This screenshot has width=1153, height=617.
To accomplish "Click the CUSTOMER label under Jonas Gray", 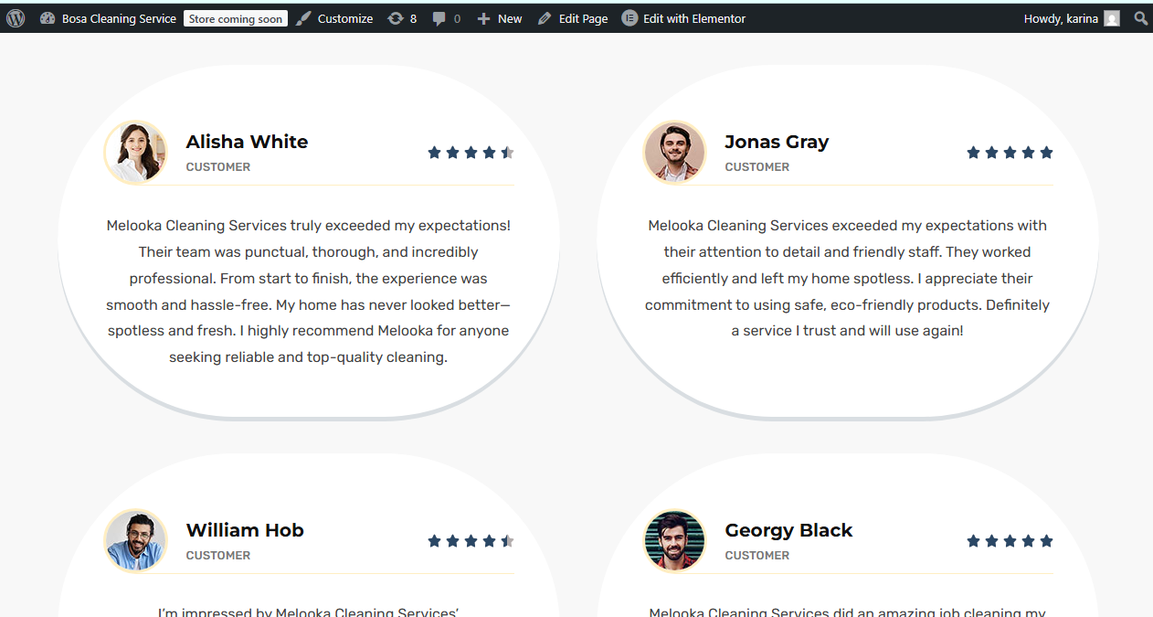I will click(x=757, y=167).
